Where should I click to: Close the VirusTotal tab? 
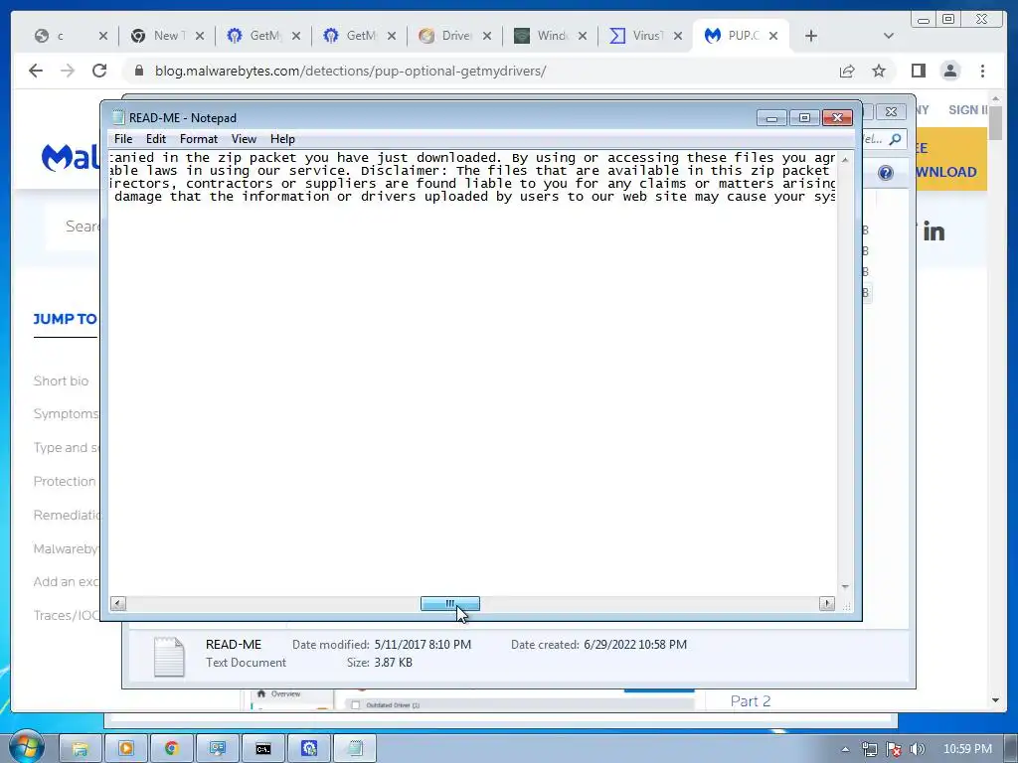[x=678, y=36]
